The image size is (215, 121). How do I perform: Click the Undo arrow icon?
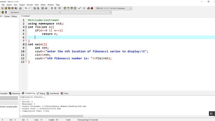coord(26,8)
